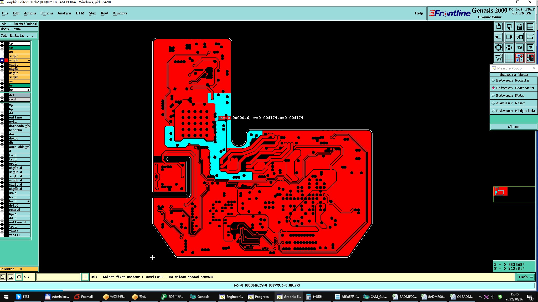Open the DFM menu
This screenshot has width=538, height=302.
[80, 13]
